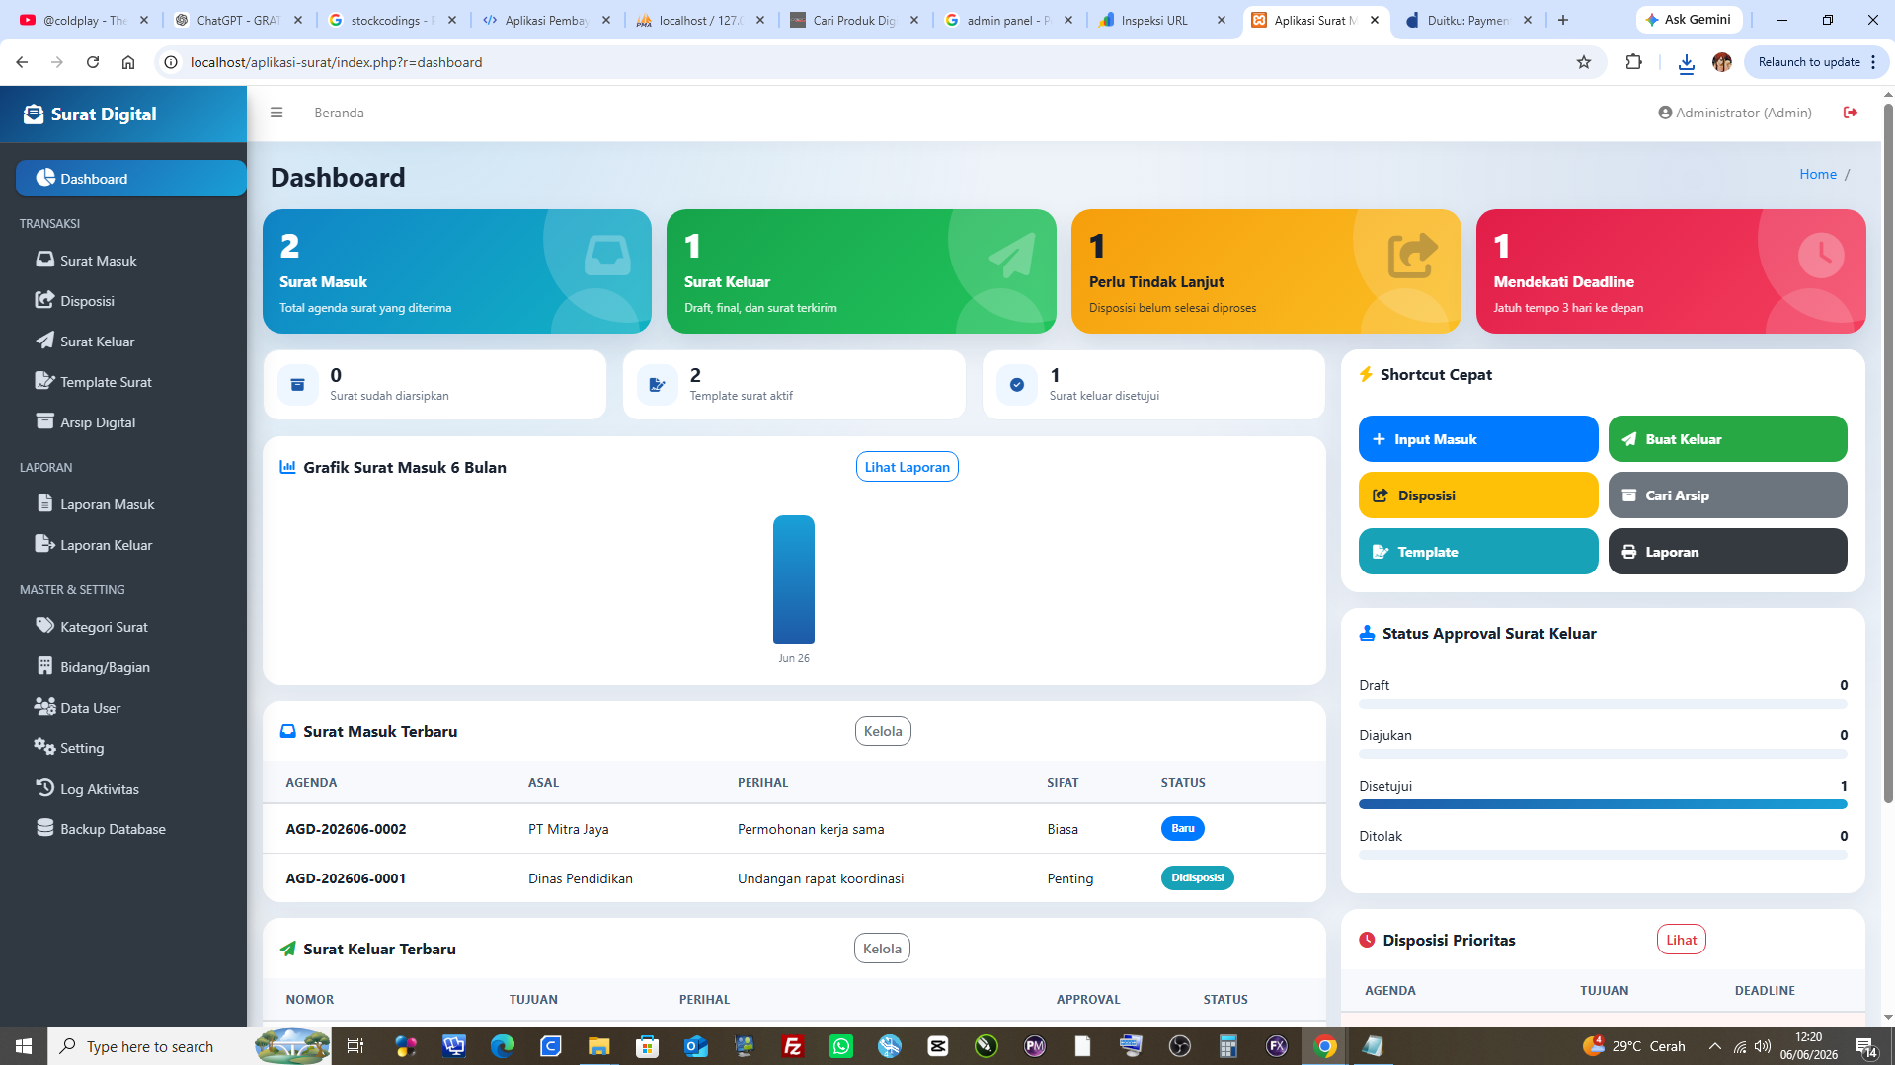Click the Surat Digital logo icon
This screenshot has width=1895, height=1065.
[34, 114]
